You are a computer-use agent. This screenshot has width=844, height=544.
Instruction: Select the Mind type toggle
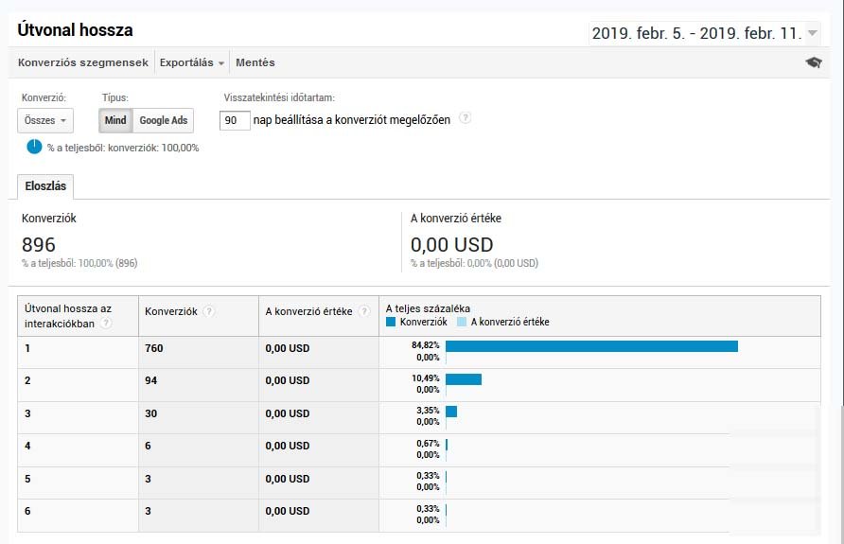coord(115,120)
